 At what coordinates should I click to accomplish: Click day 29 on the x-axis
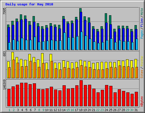(127, 110)
